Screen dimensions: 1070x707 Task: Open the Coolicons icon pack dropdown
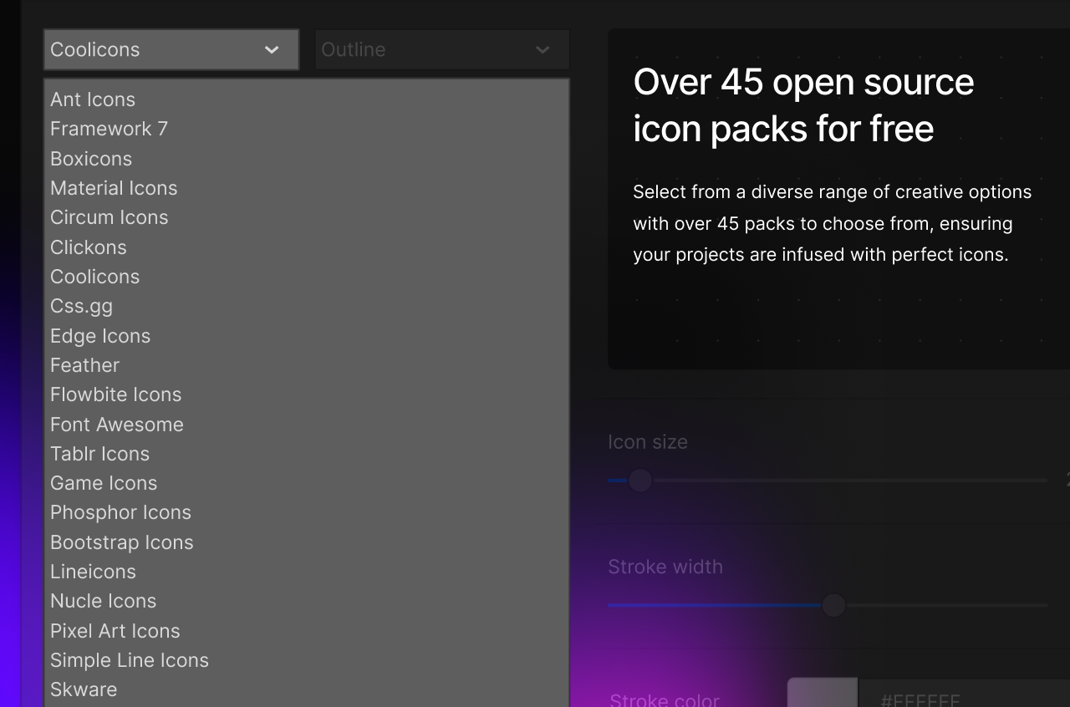click(x=171, y=50)
